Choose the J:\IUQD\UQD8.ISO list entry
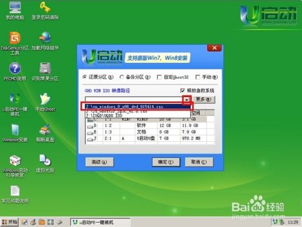This screenshot has height=227, width=302. [138, 115]
